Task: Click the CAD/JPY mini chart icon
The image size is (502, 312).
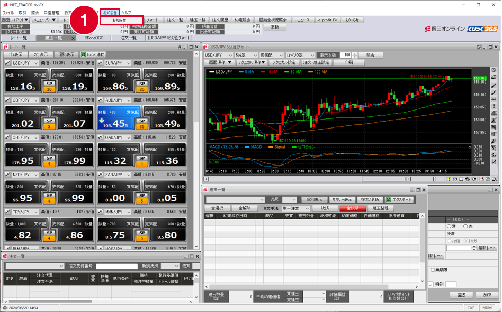Action: tap(100, 137)
